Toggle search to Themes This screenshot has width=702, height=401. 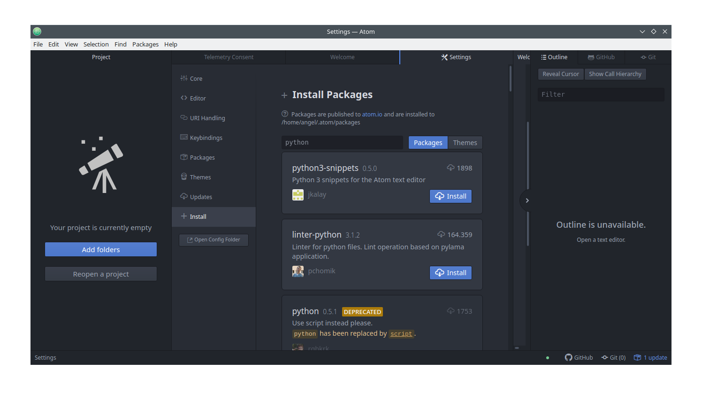pos(465,143)
